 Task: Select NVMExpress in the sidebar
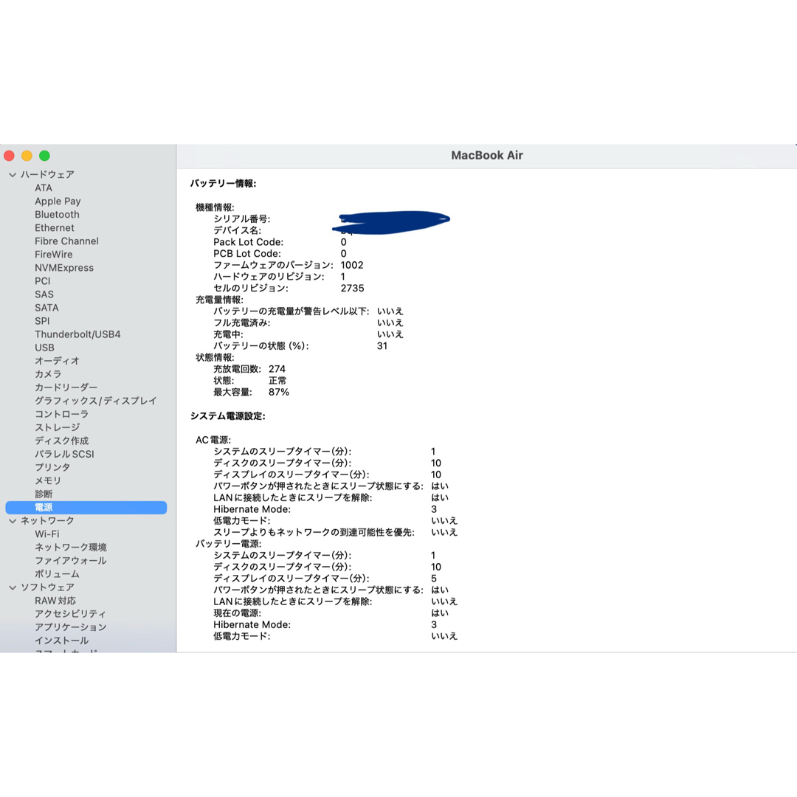[64, 268]
